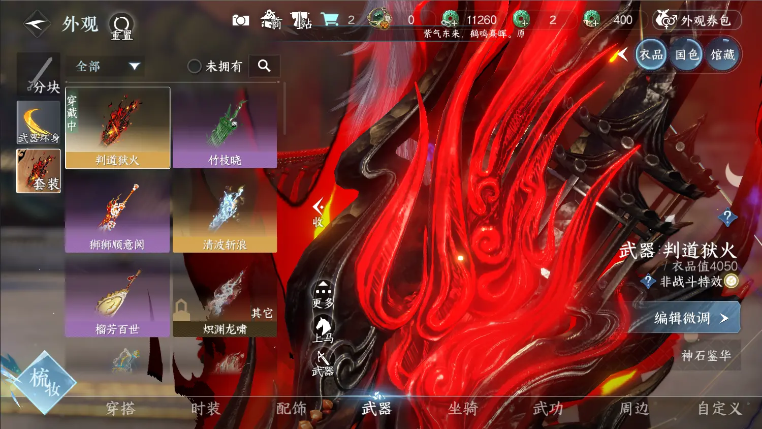The height and width of the screenshot is (429, 762).
Task: Open the blue diamond help icon
Action: point(727,218)
